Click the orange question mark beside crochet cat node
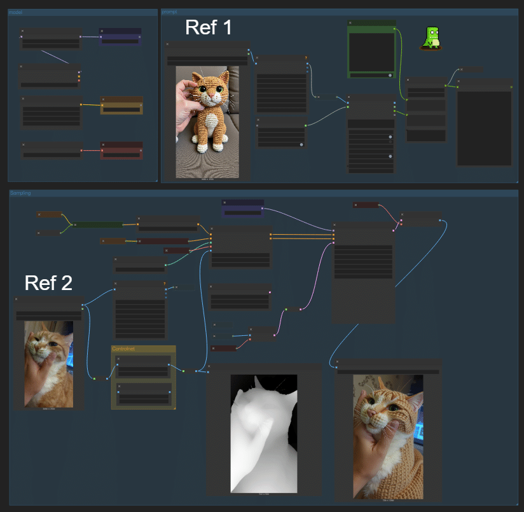This screenshot has width=524, height=512. pos(306,58)
